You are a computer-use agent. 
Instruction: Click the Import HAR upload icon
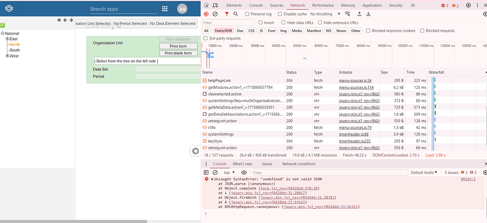pos(359,14)
